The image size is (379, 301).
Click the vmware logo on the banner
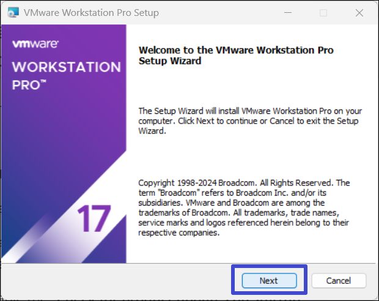[35, 44]
